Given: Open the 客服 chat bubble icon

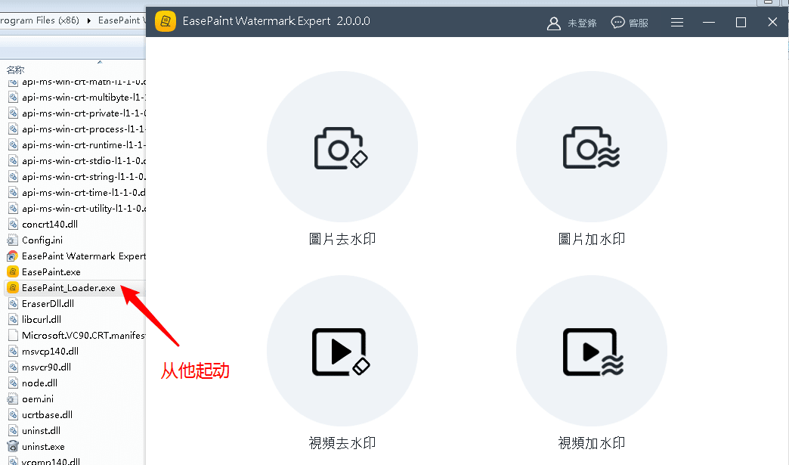Looking at the screenshot, I should tap(617, 23).
